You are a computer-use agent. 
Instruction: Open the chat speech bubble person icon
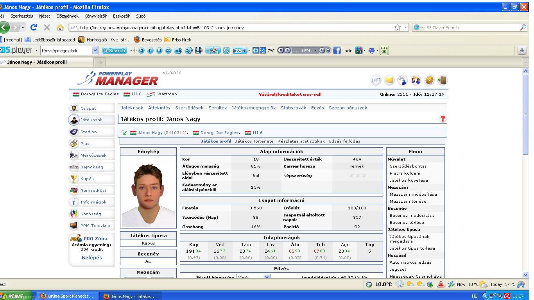[402, 80]
